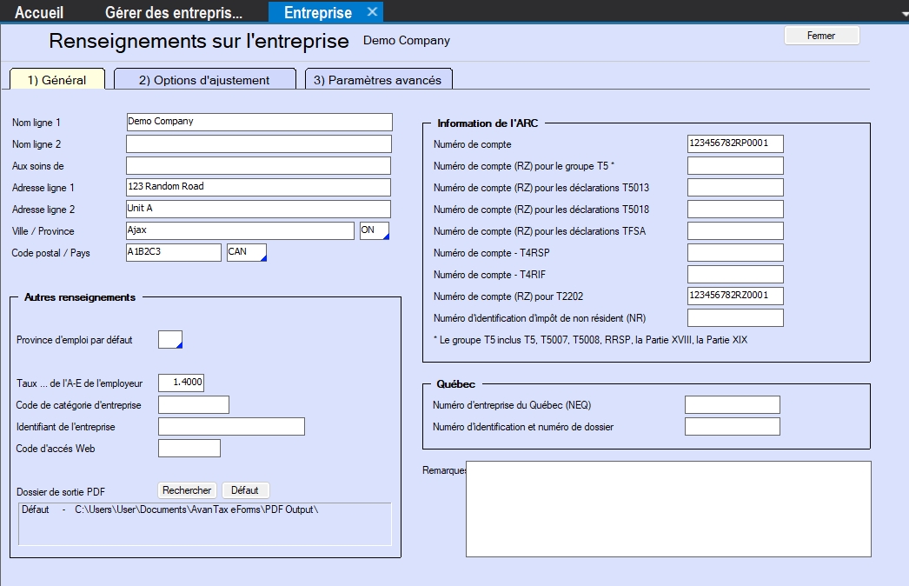909x586 pixels.
Task: Open the 2) Options d'ajustement tab
Action: (205, 80)
